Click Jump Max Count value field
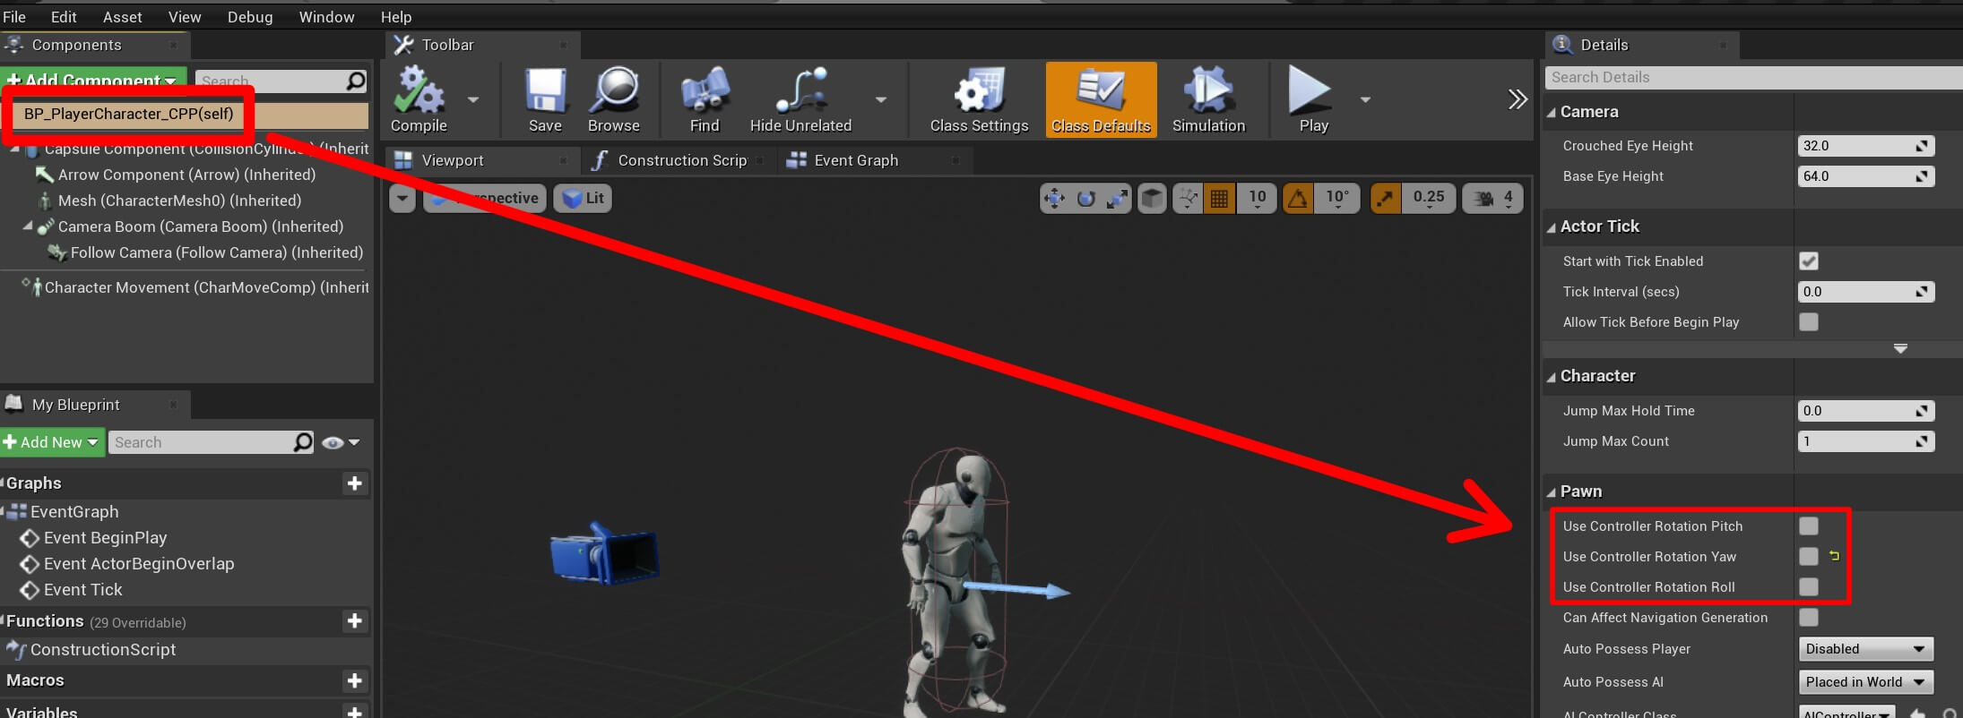The image size is (1963, 718). point(1865,441)
